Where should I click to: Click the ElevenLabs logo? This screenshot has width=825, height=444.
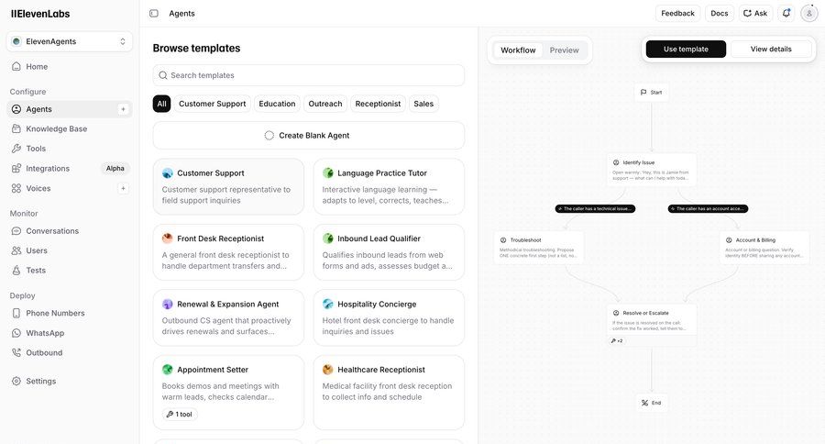tap(40, 14)
